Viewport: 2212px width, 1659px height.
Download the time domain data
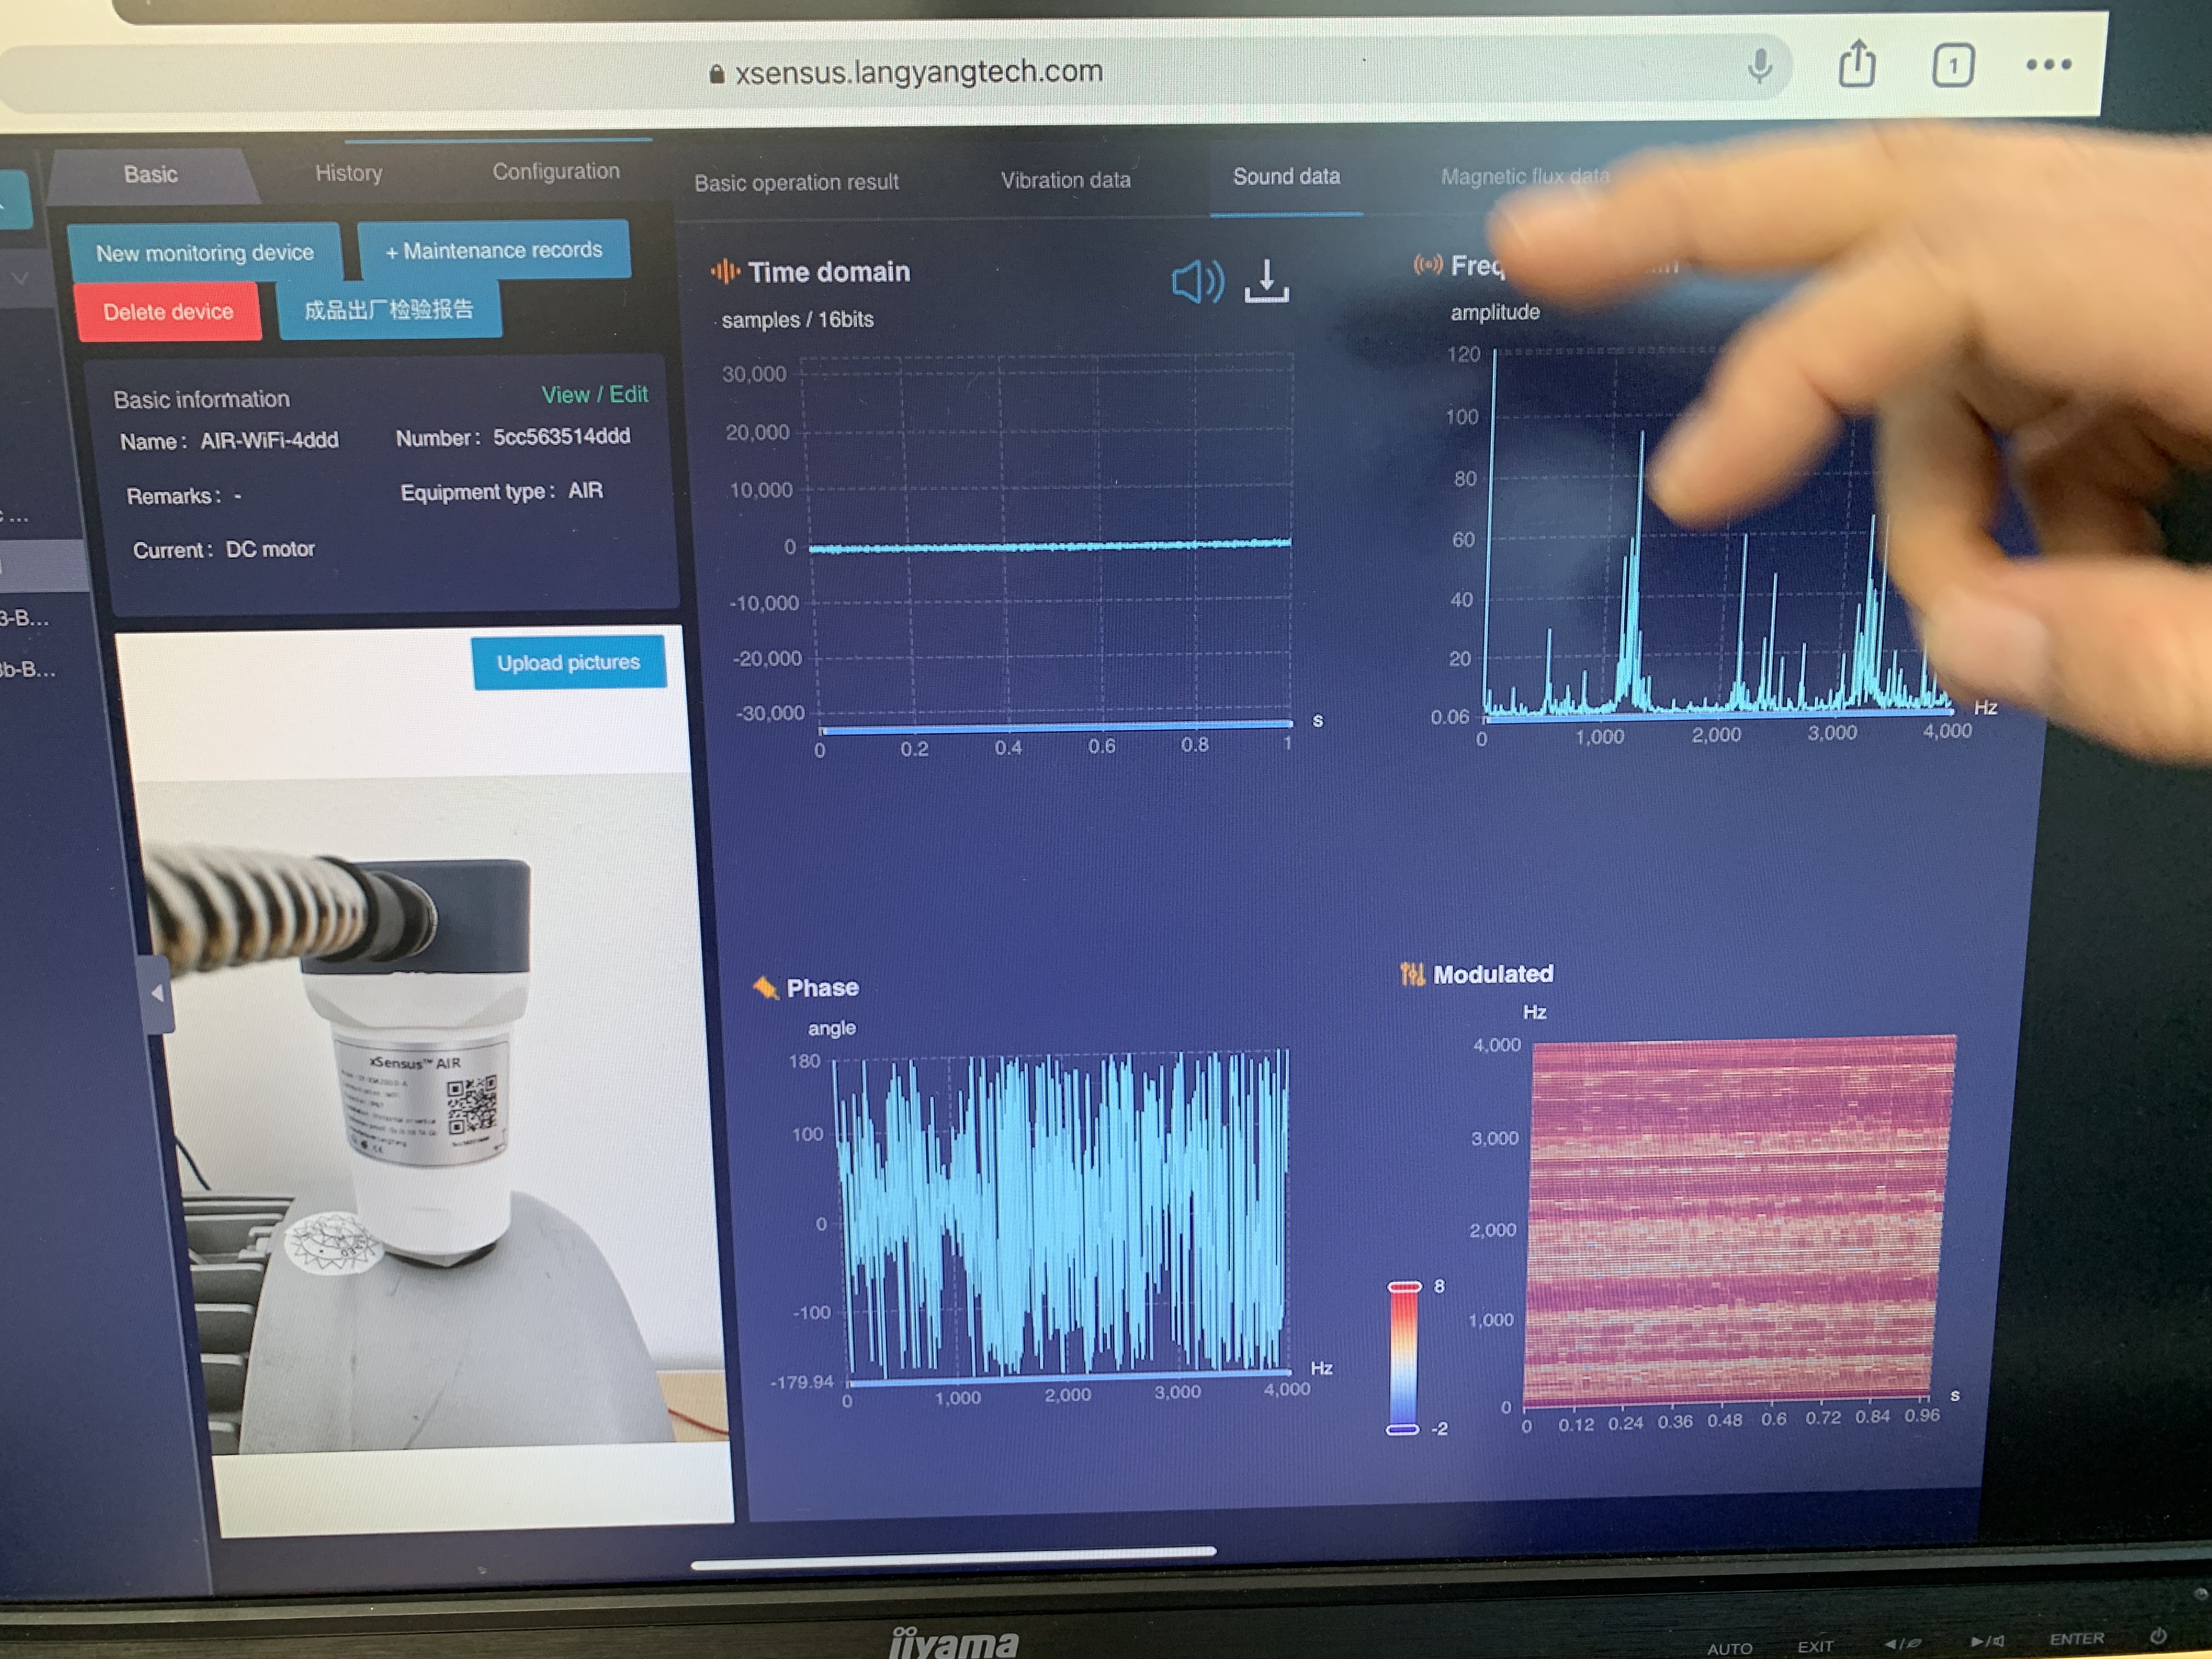[1266, 281]
